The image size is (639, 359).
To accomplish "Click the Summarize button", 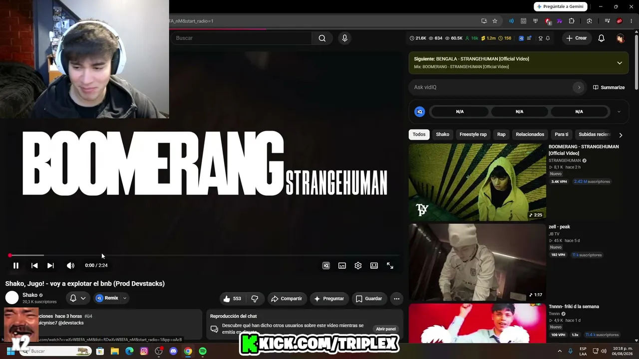I will pos(609,87).
